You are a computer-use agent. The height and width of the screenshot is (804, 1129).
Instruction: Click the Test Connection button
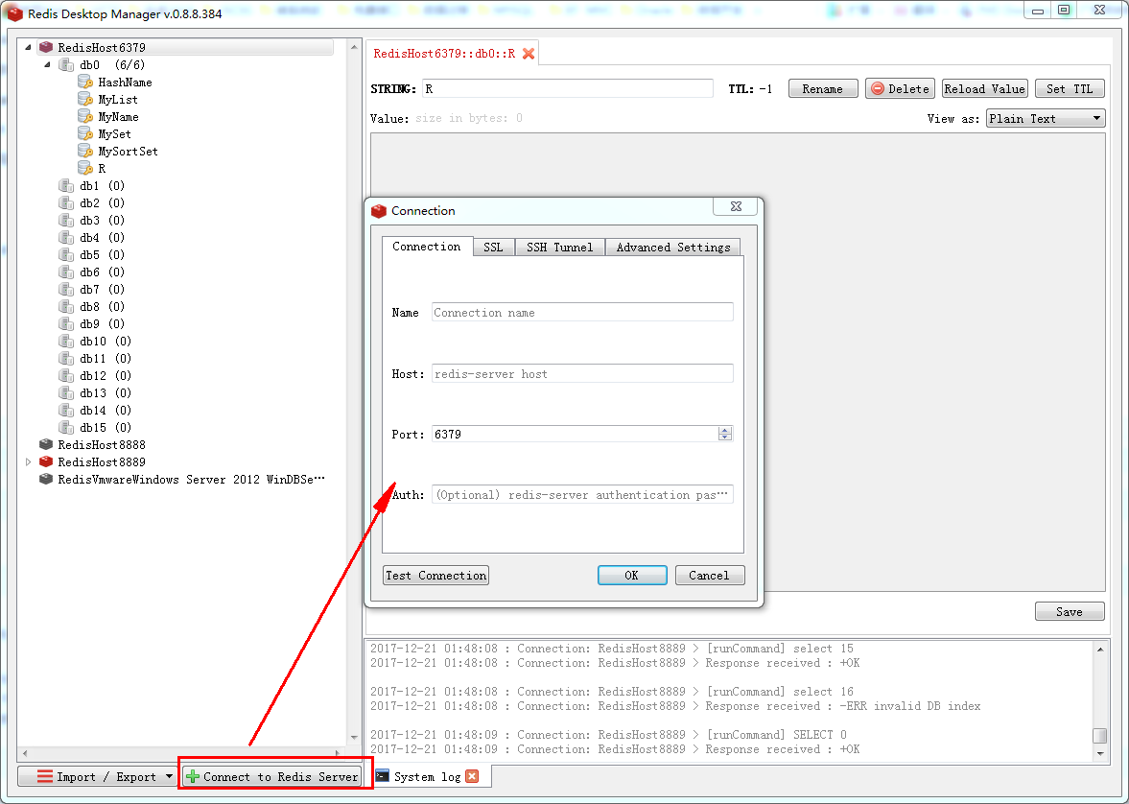(x=435, y=575)
